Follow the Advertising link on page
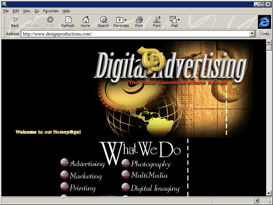273x205 pixels. pos(87,164)
